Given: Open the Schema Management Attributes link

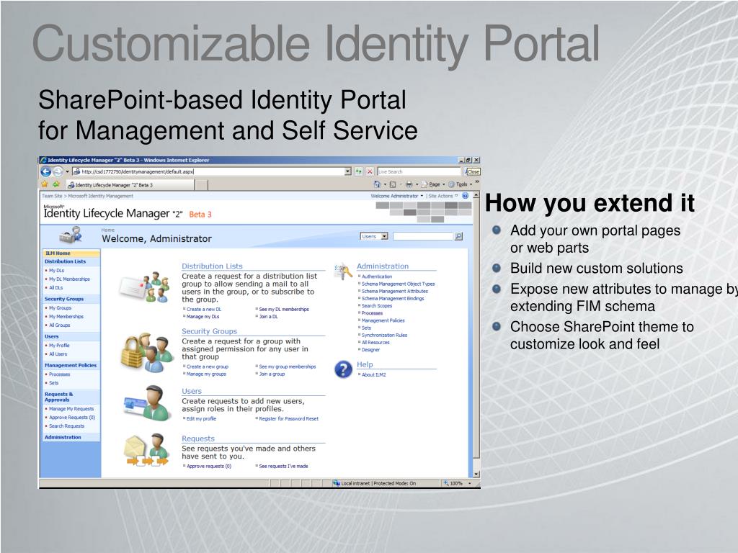Looking at the screenshot, I should coord(395,292).
